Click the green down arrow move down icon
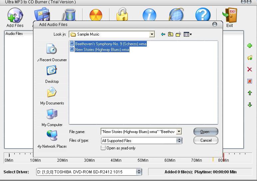Screen dimensions: 257x181 [x=250, y=105]
